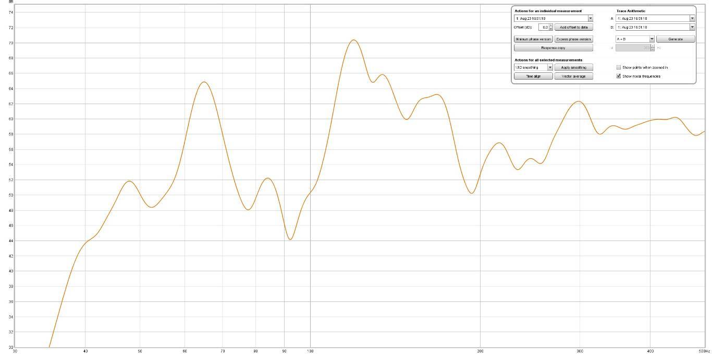
Task: Click the Response copy button
Action: pos(554,48)
